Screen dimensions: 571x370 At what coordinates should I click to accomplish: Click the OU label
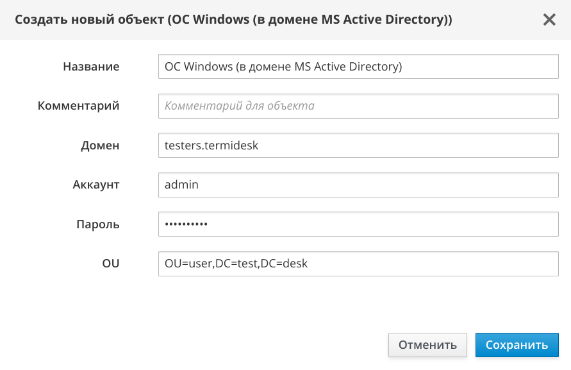point(111,264)
